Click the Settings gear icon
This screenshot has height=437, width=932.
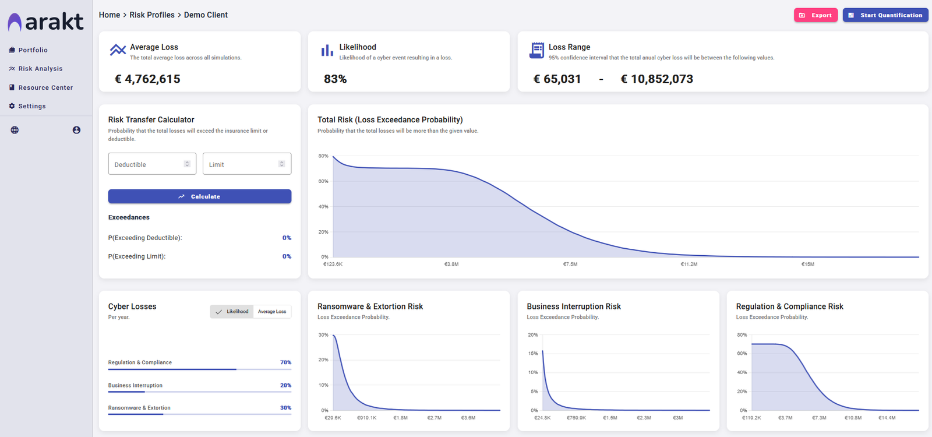point(12,106)
